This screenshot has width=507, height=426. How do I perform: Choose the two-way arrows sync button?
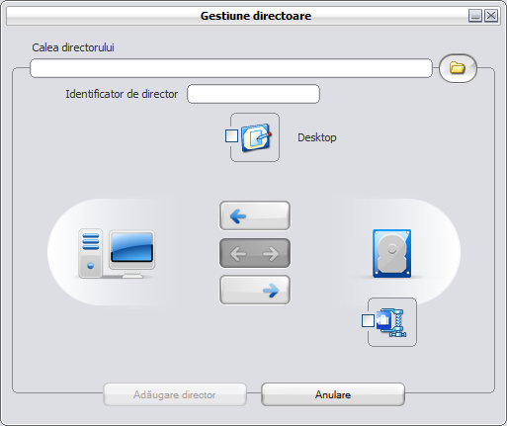255,253
